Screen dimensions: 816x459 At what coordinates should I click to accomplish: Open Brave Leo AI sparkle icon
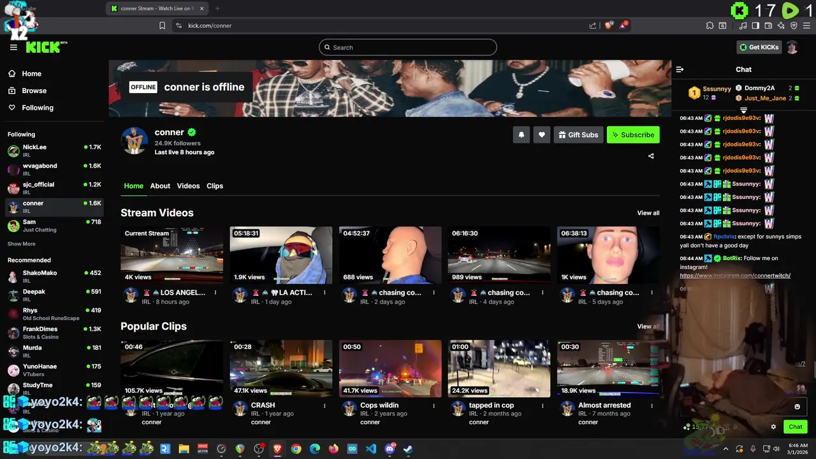tap(781, 25)
